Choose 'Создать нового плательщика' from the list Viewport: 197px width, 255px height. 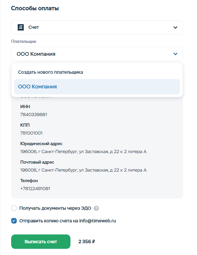coord(50,72)
